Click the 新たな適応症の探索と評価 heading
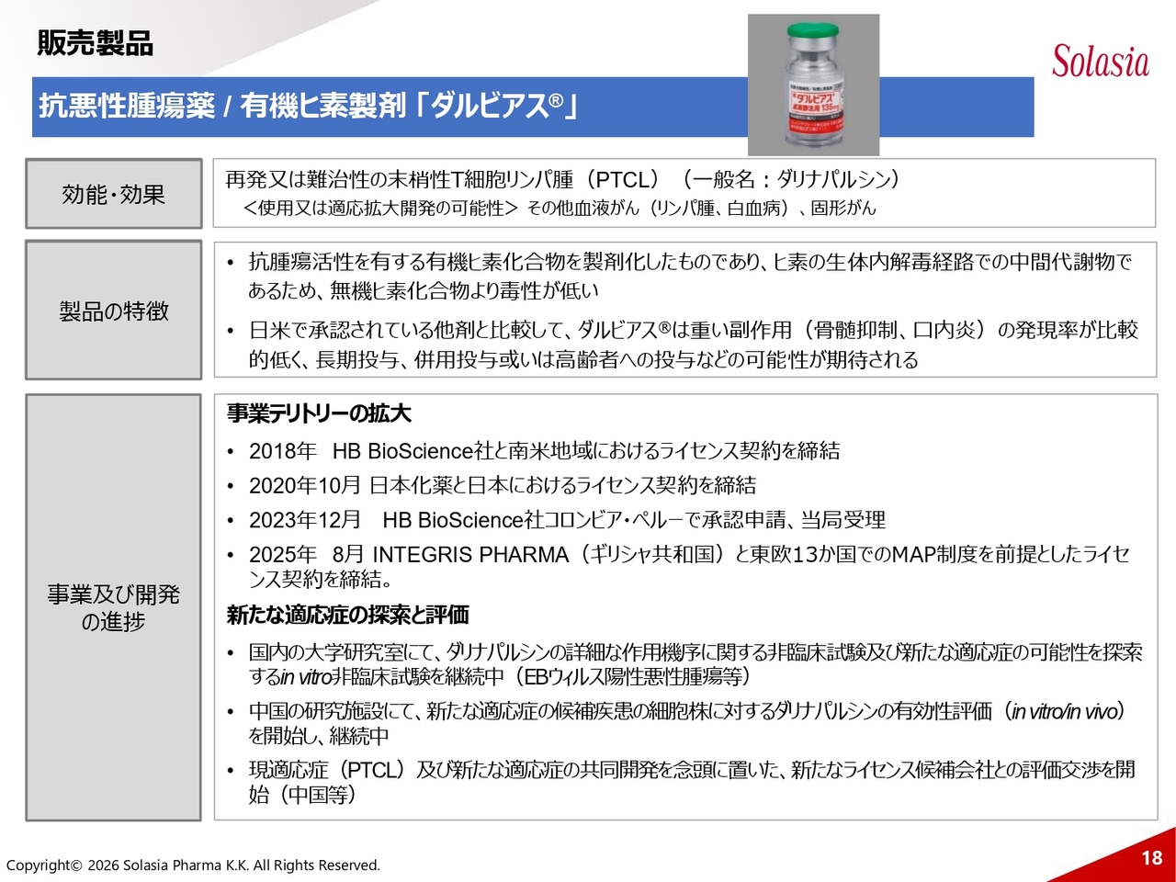The width and height of the screenshot is (1176, 882). (x=348, y=615)
